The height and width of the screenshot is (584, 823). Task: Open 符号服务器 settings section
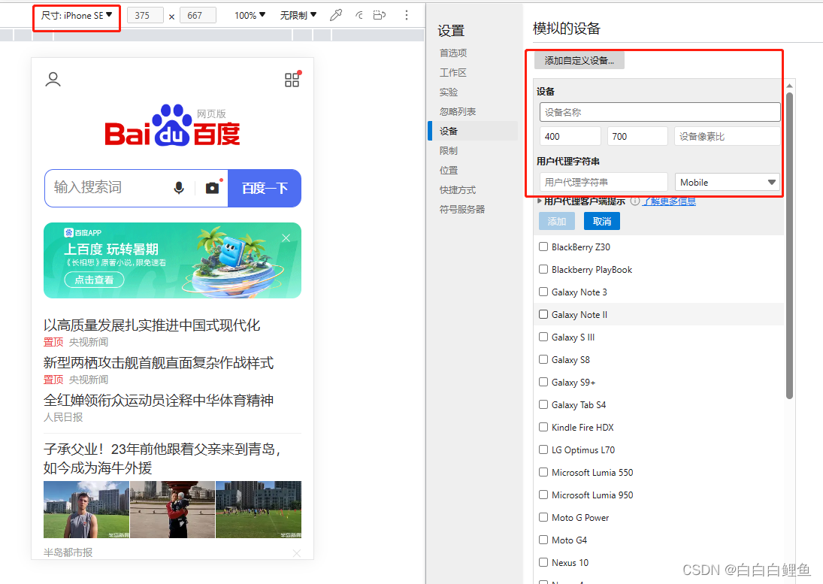(x=462, y=209)
